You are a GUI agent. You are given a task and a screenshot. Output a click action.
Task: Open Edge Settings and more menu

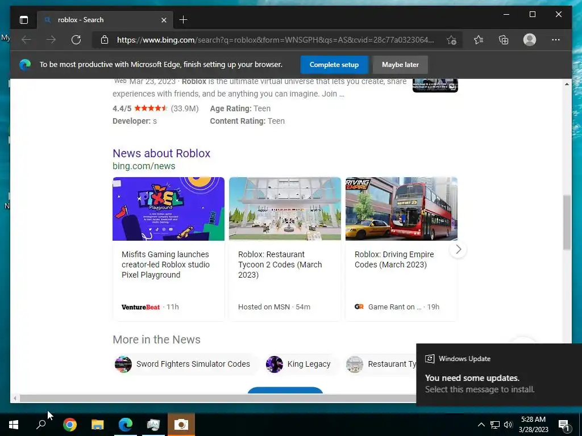point(556,40)
